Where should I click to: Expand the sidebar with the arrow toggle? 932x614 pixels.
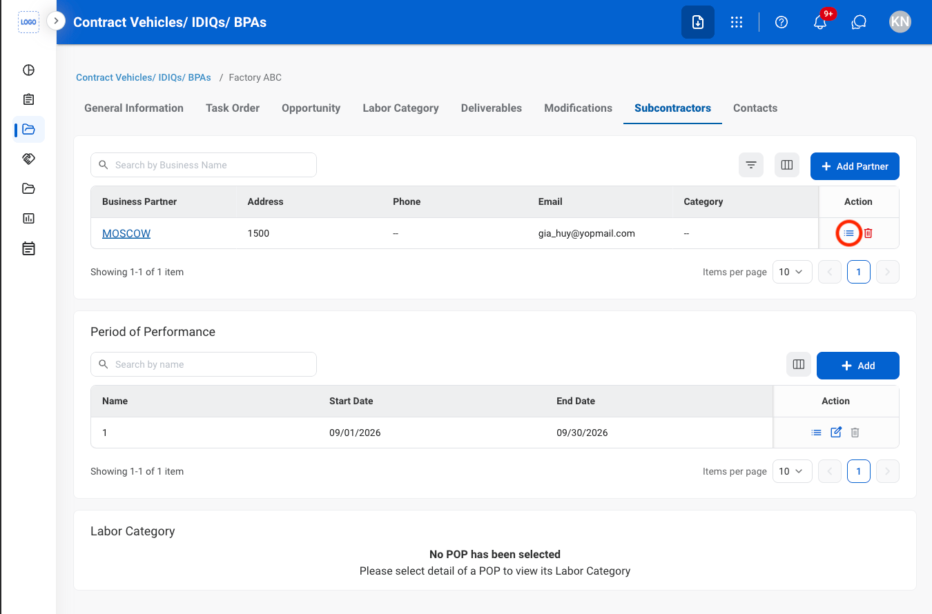[56, 21]
